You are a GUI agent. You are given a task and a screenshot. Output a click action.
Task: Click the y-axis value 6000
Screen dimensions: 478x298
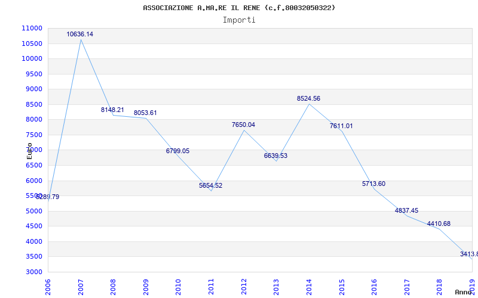pyautogui.click(x=33, y=181)
